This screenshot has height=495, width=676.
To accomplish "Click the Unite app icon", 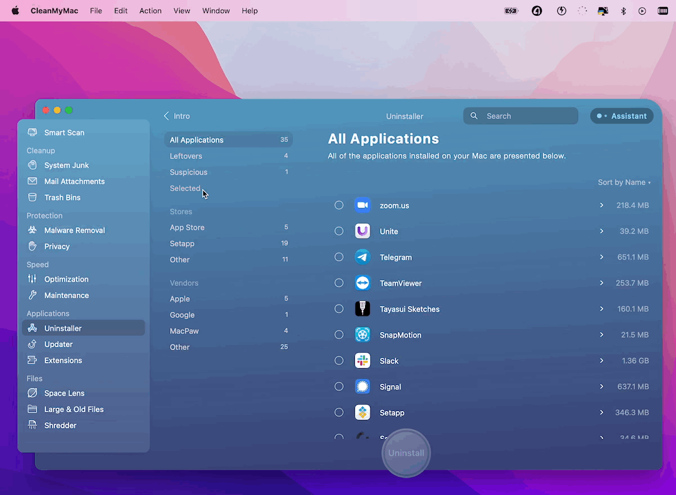I will (363, 231).
